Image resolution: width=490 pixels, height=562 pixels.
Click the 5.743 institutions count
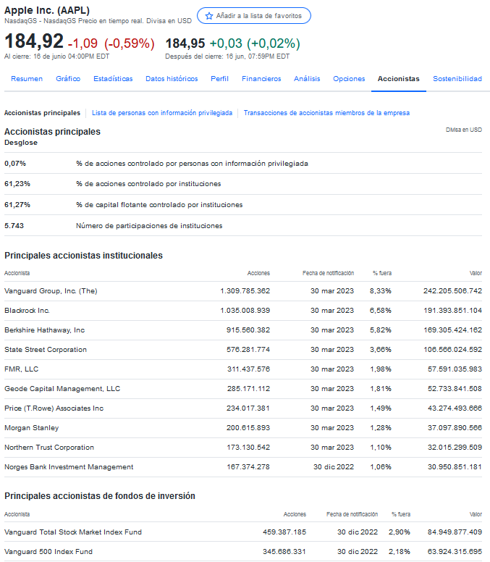14,226
